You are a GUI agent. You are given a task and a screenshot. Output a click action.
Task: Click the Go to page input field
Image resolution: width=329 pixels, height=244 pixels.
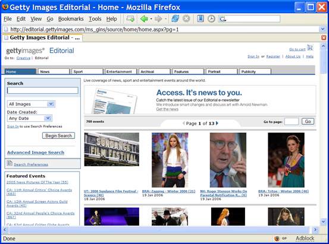click(292, 122)
